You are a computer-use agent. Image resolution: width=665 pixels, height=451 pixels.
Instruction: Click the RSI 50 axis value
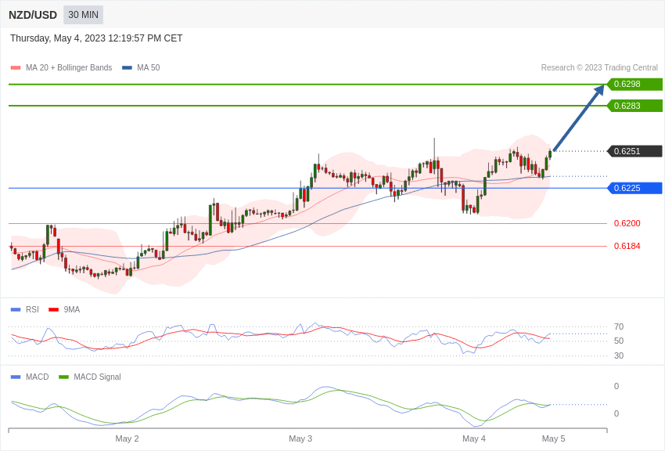[x=619, y=341]
